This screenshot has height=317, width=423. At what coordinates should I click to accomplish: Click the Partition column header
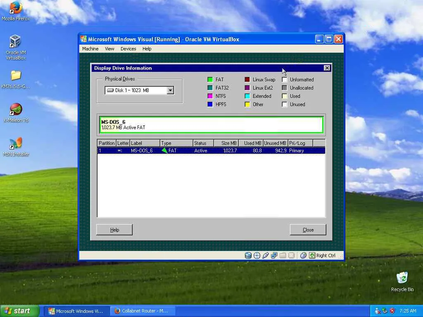[107, 143]
